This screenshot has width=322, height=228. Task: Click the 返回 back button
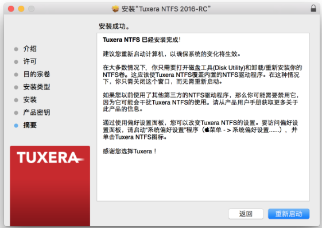(x=246, y=214)
